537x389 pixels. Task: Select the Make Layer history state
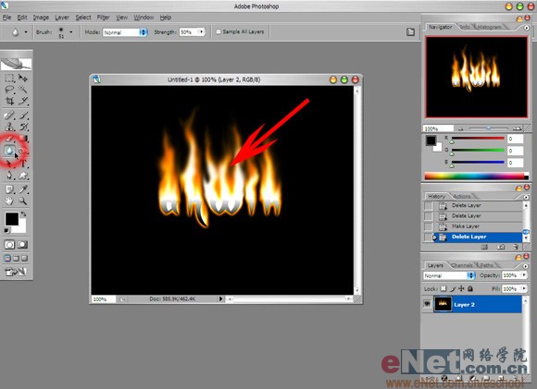click(x=472, y=226)
